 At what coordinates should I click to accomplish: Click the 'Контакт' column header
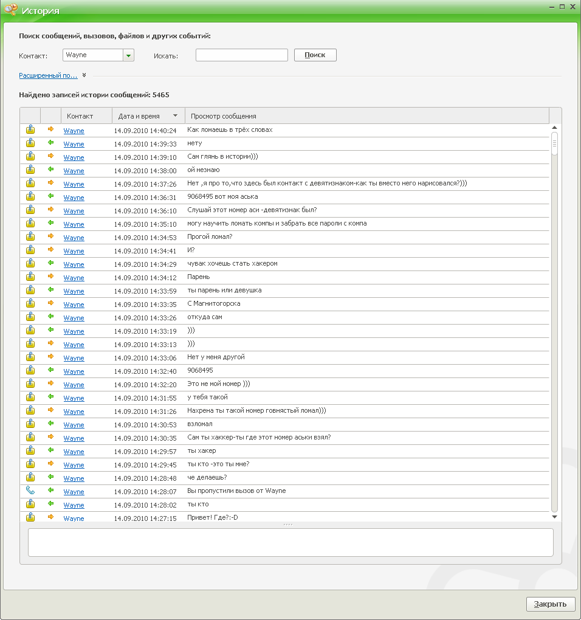click(x=86, y=116)
